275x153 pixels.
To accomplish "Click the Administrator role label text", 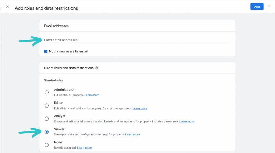I will [64, 90].
